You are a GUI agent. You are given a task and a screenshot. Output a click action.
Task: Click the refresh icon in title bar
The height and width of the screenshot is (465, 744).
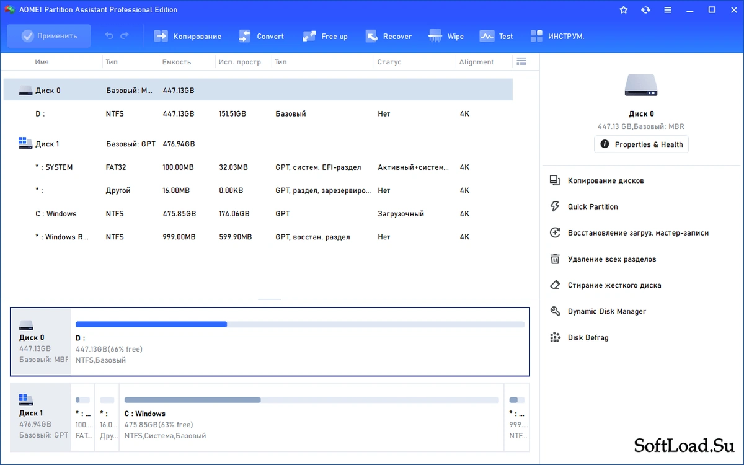point(645,10)
